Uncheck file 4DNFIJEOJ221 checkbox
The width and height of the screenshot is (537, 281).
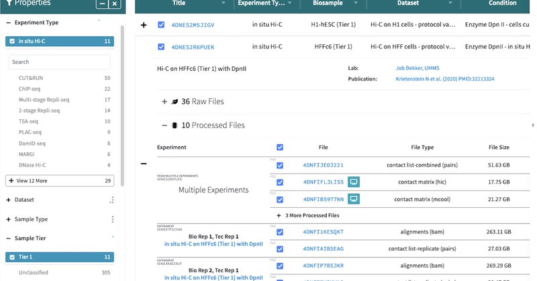point(280,166)
